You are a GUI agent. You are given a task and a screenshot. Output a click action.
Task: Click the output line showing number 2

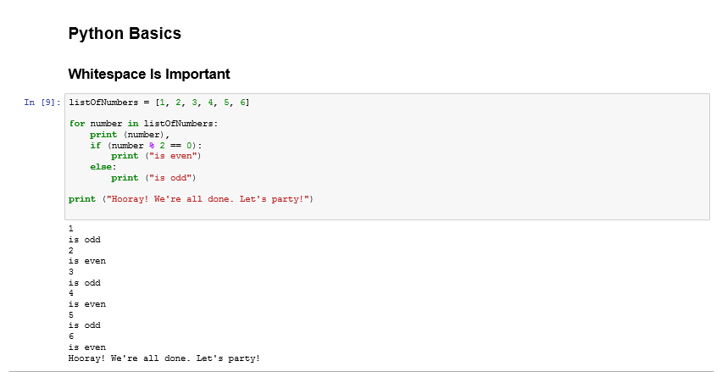coord(71,250)
